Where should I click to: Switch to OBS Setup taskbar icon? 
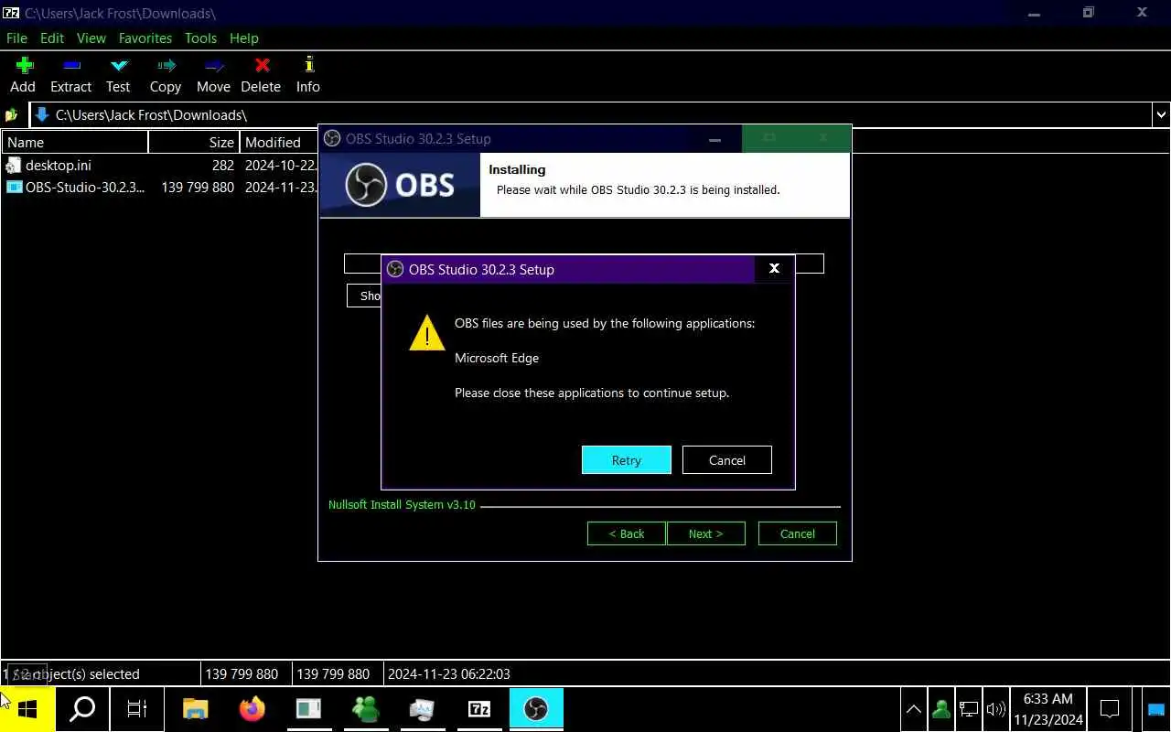(536, 709)
